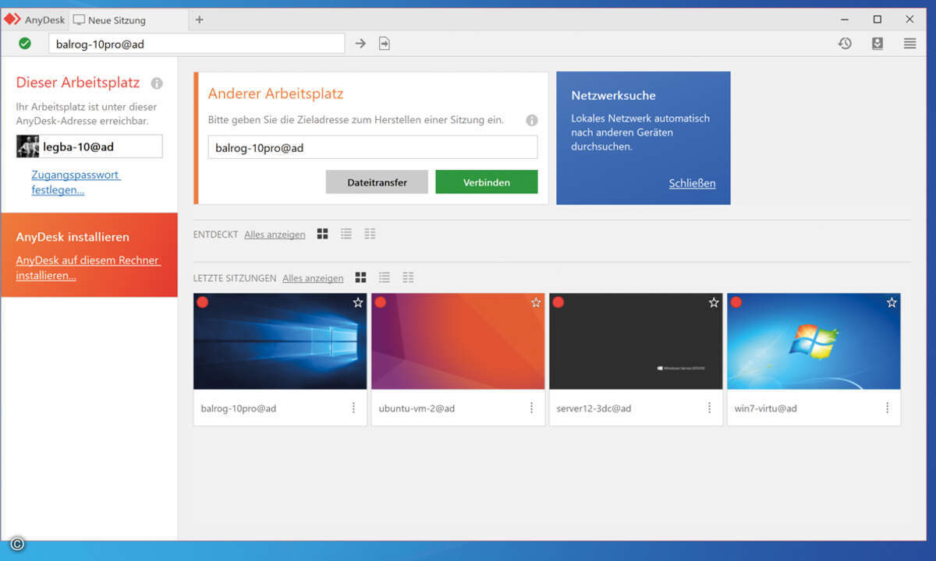Click Alles anzeigen next to Entdeckt

[275, 235]
